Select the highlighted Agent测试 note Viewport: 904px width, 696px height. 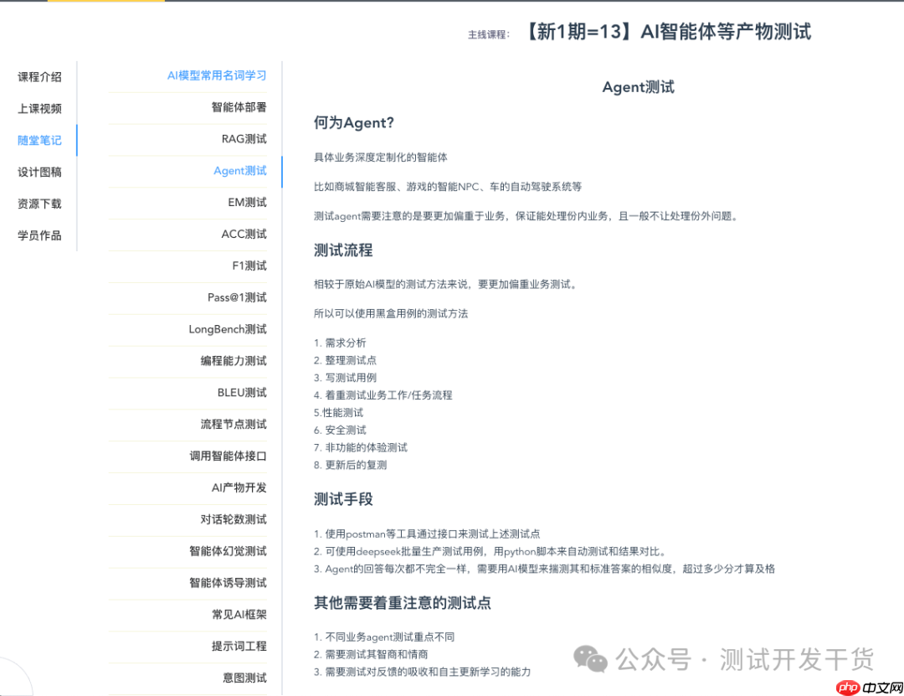pyautogui.click(x=240, y=171)
